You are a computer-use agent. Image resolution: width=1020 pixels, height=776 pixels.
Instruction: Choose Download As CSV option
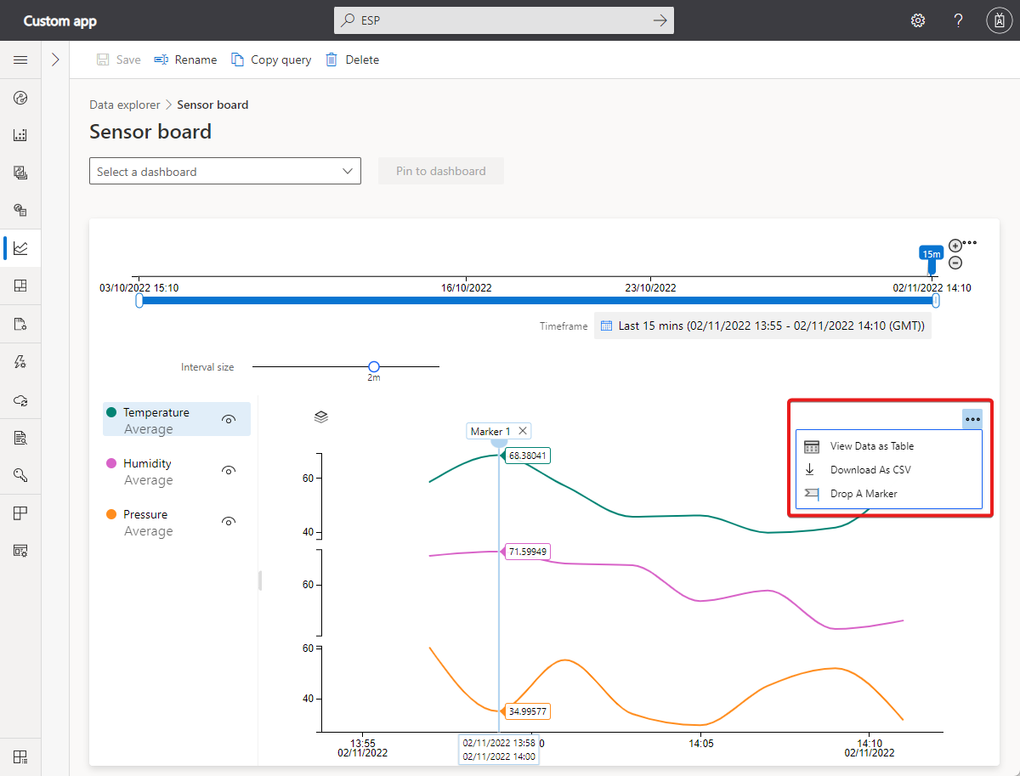pos(870,470)
